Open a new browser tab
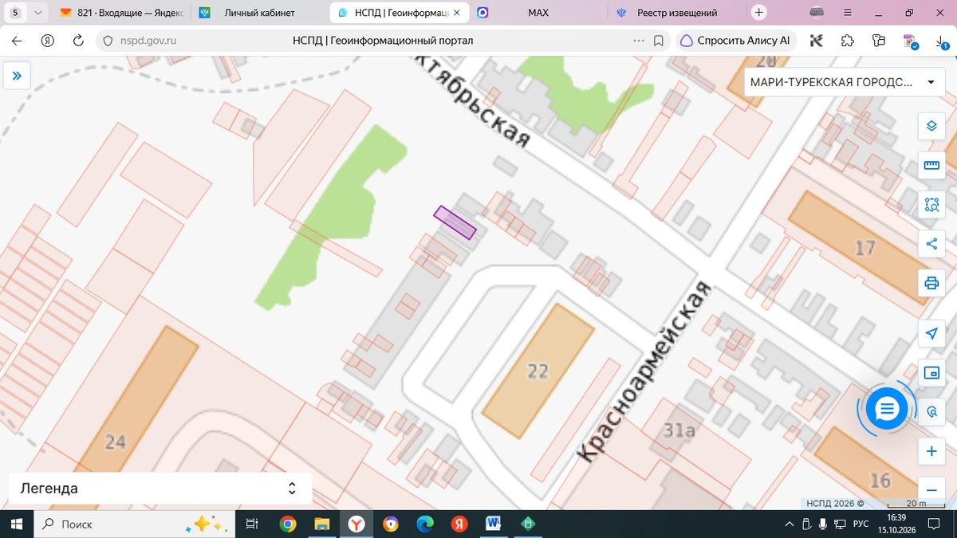The width and height of the screenshot is (957, 538). click(x=759, y=13)
